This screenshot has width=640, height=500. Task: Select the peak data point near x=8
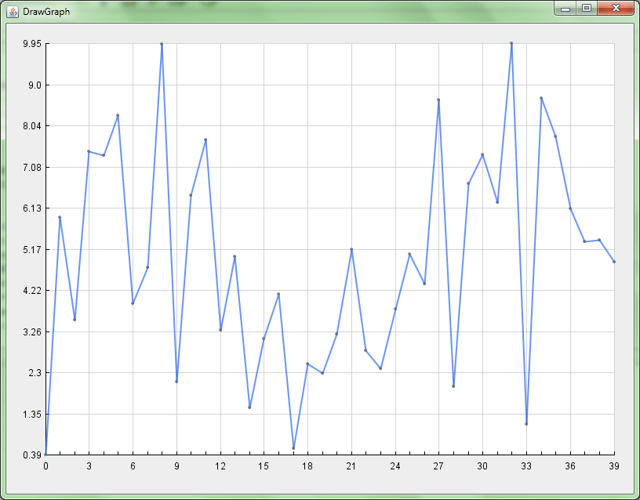point(162,44)
